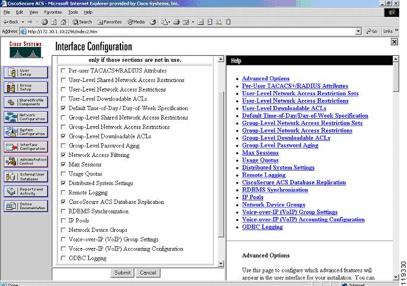This screenshot has width=407, height=286.
Task: Open the Help menu
Action: tap(88, 12)
